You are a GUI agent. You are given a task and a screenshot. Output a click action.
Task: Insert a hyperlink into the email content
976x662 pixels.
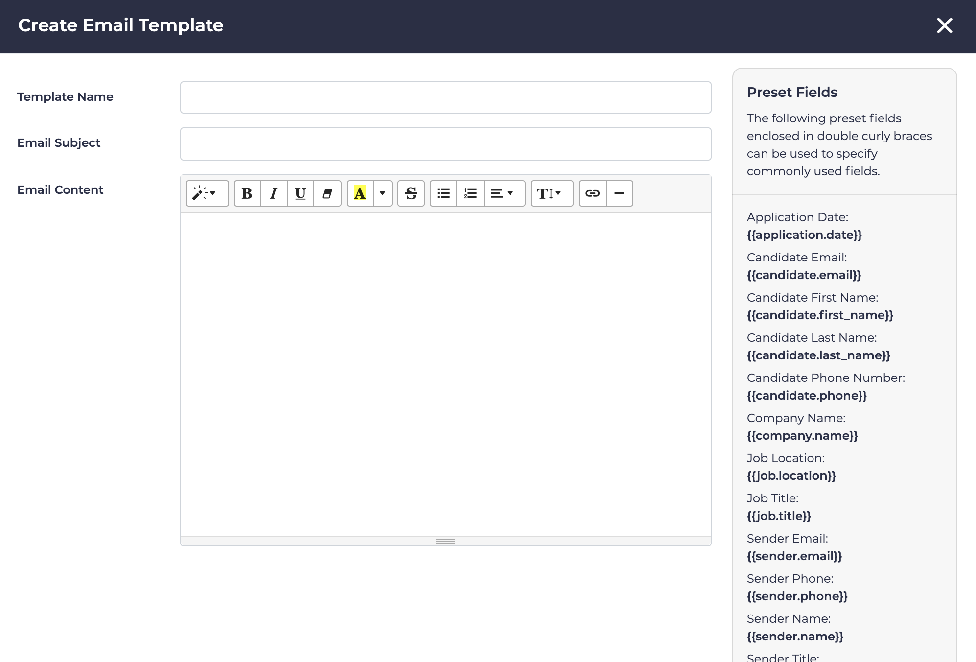coord(592,193)
